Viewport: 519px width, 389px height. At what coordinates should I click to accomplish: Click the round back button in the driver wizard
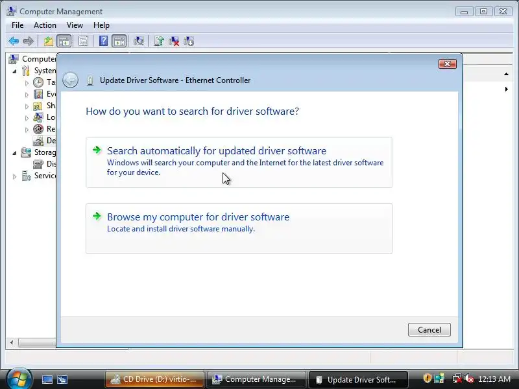coord(70,80)
